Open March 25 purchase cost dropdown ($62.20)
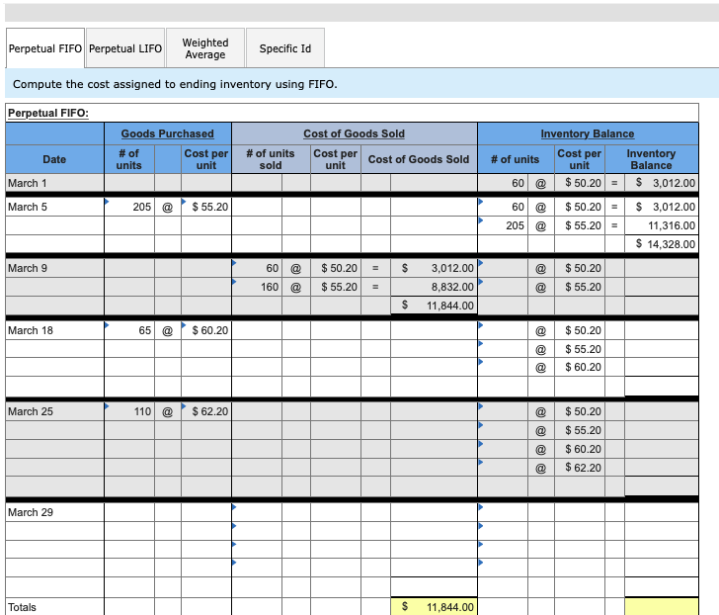 206,411
